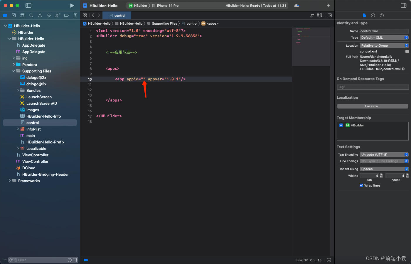
Task: Enable code review arrows icon
Action: (x=312, y=16)
